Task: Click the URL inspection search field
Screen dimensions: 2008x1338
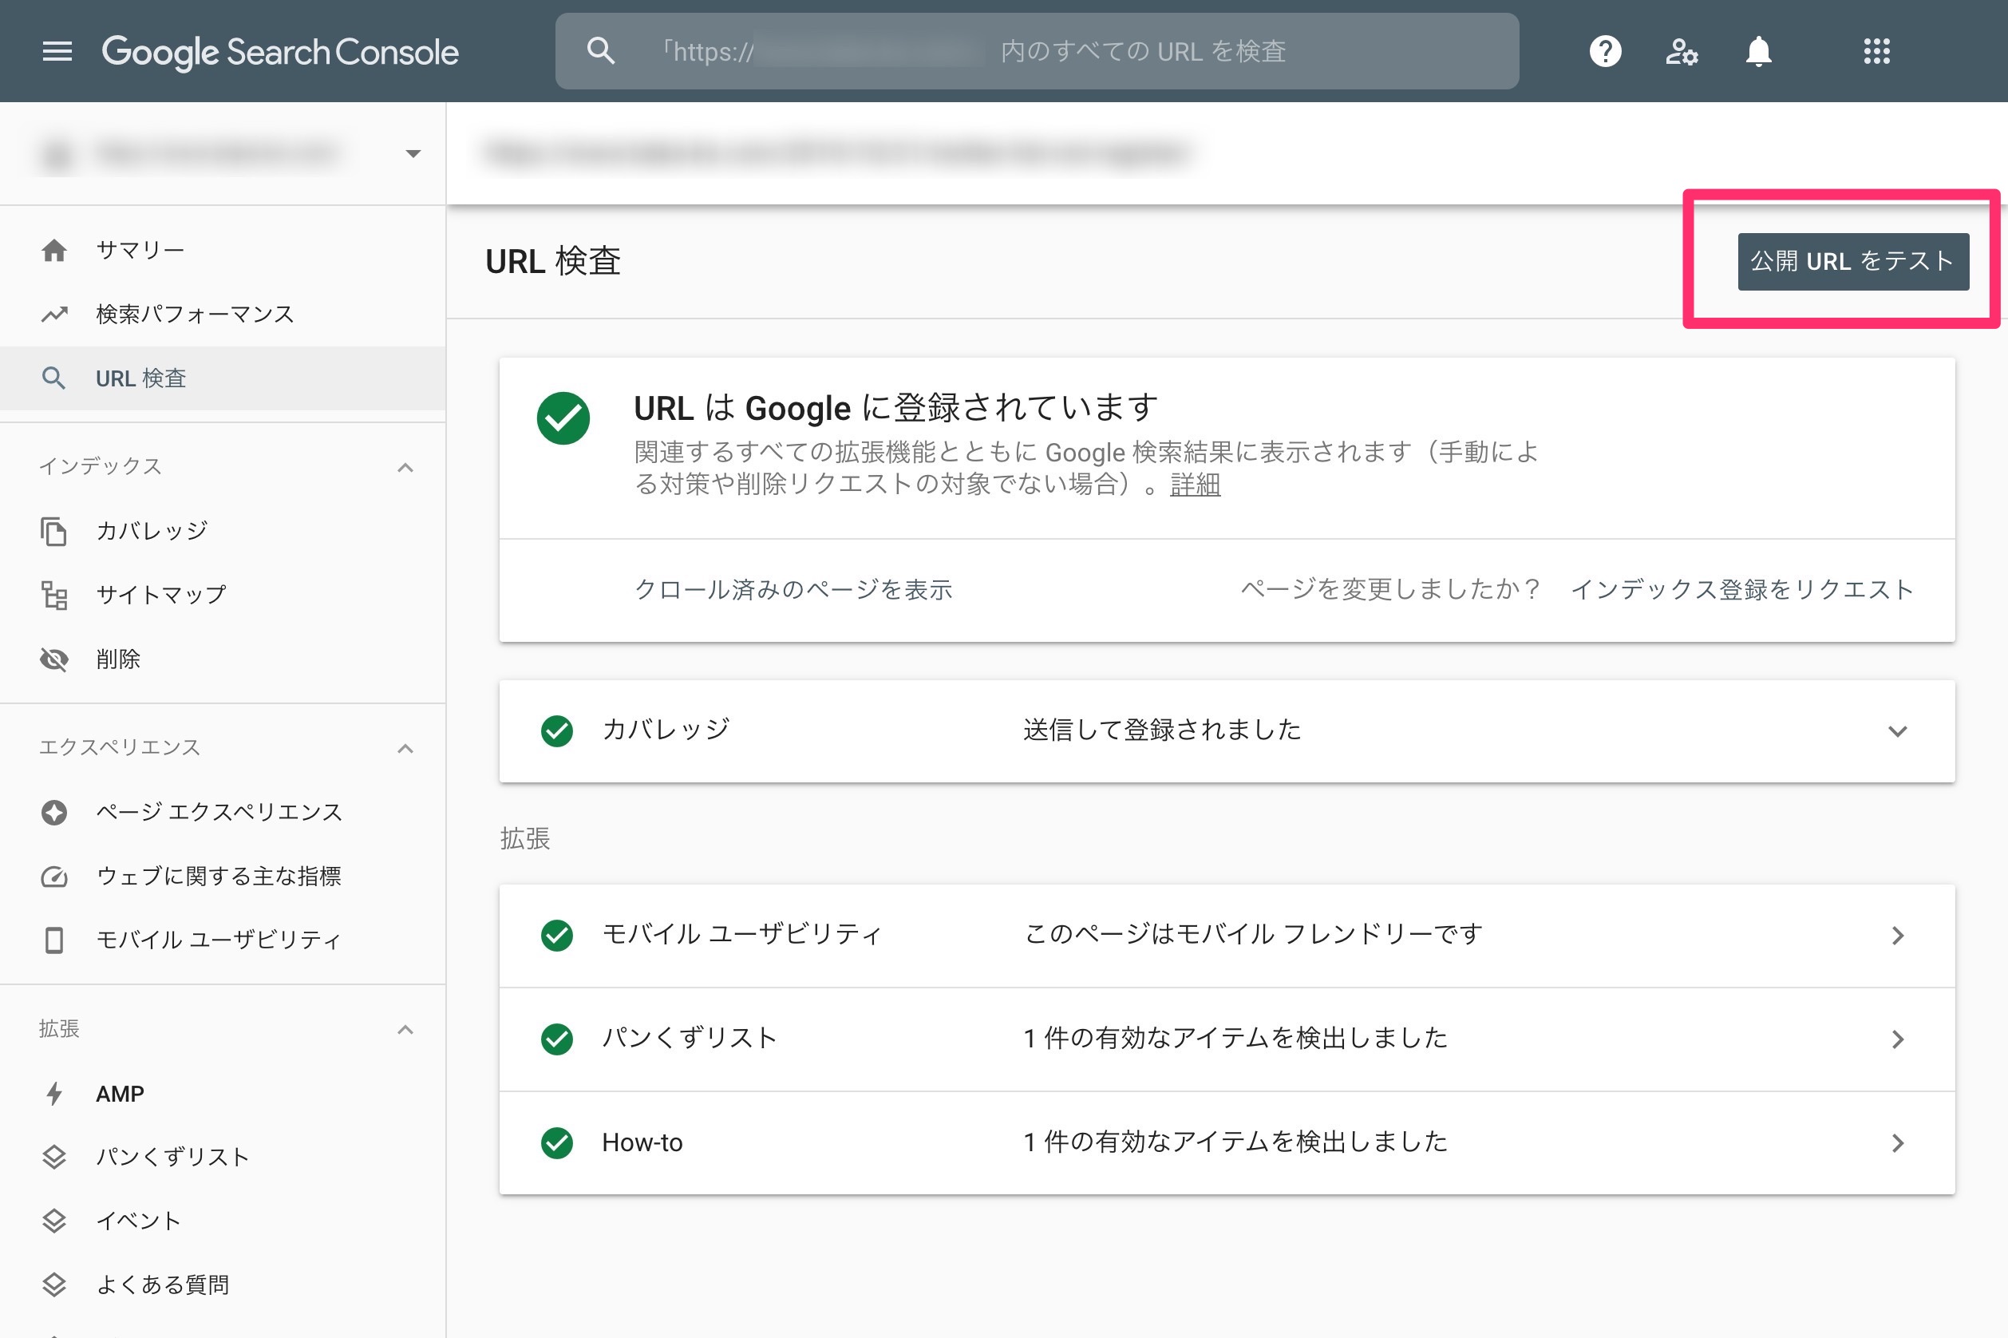Action: [1037, 51]
